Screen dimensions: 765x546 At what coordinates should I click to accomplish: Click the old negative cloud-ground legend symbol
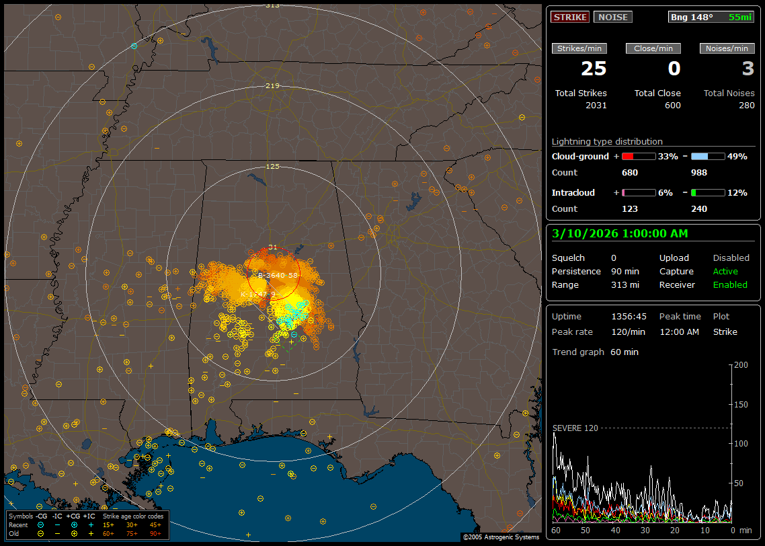41,533
